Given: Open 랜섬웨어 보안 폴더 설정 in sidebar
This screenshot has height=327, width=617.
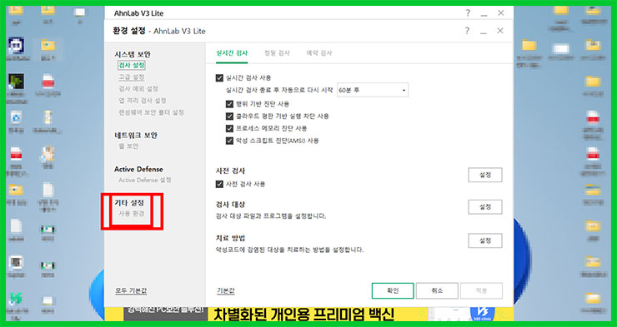Looking at the screenshot, I should [152, 112].
